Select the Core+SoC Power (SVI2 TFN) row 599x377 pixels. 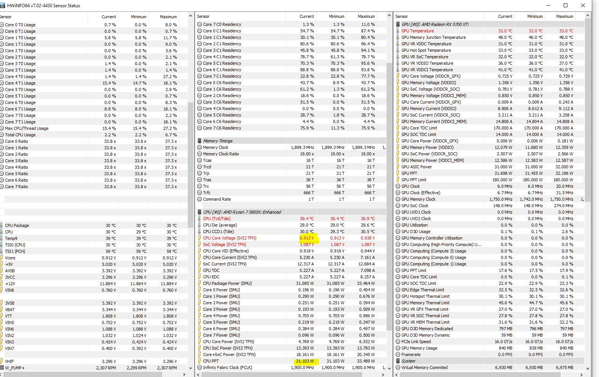pos(291,355)
